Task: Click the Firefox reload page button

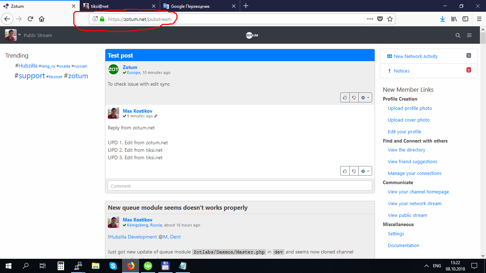Action: (x=31, y=19)
